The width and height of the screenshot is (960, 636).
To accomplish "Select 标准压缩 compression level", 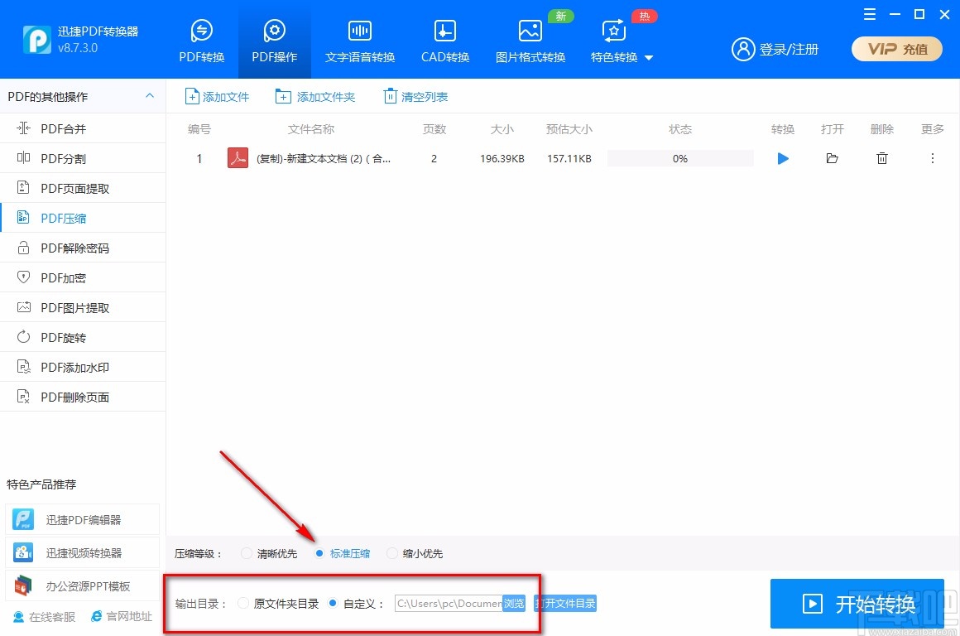I will click(343, 553).
